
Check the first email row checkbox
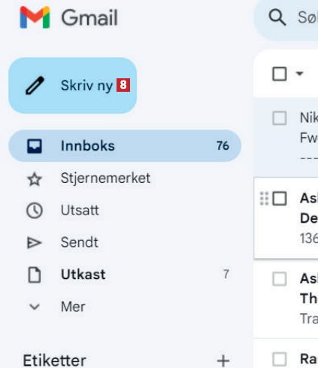280,118
